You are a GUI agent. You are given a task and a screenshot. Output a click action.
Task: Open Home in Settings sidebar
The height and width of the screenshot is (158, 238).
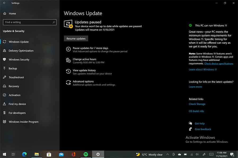[x=12, y=13]
